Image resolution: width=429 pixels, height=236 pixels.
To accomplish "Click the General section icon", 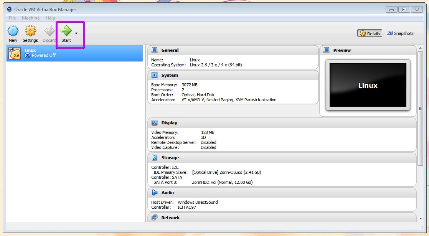I will (x=155, y=50).
